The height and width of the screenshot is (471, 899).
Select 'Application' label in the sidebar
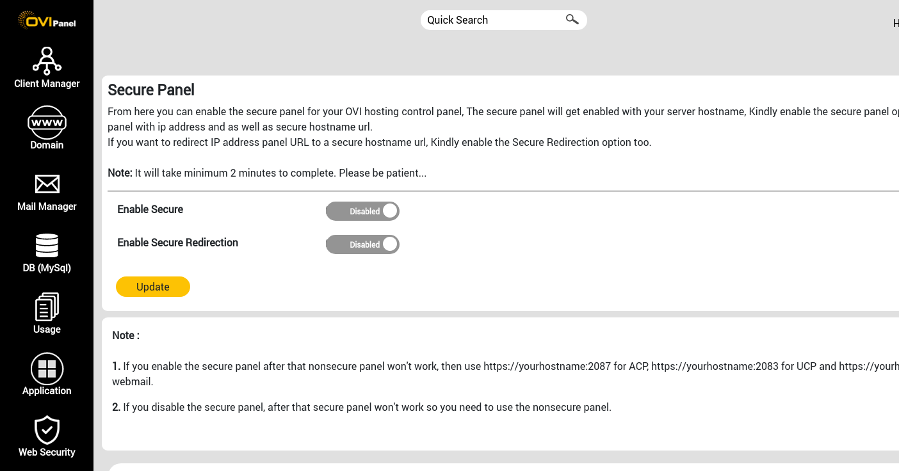tap(47, 390)
